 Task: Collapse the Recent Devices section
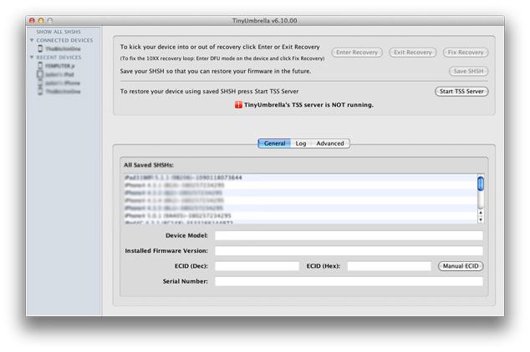(32, 58)
